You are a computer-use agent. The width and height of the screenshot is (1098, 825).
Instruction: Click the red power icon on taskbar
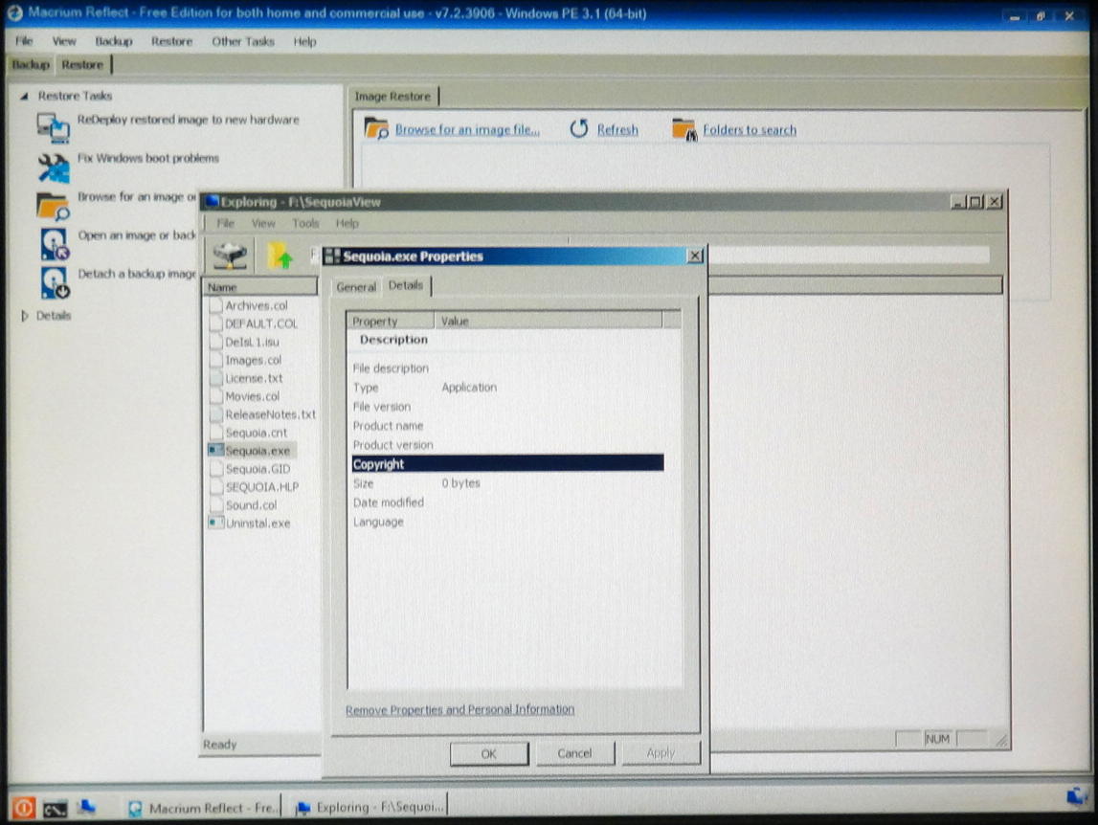coord(23,808)
